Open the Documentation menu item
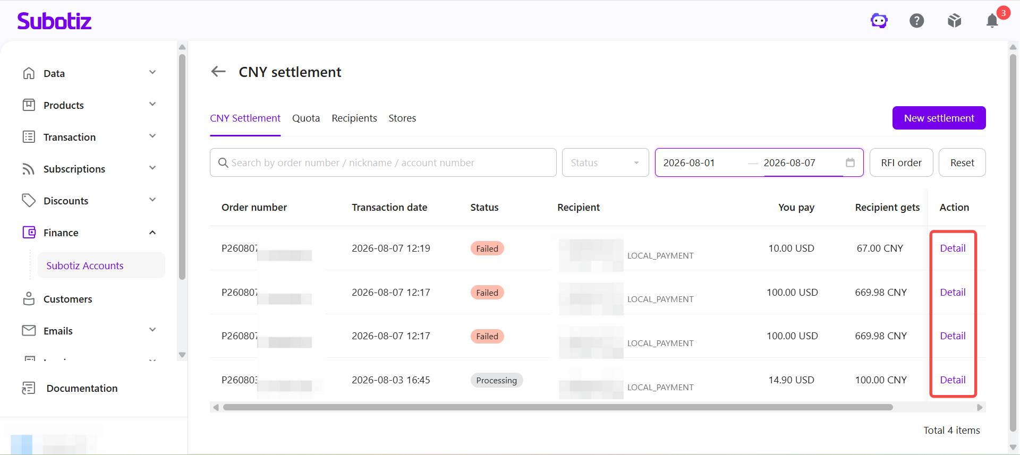 [82, 388]
